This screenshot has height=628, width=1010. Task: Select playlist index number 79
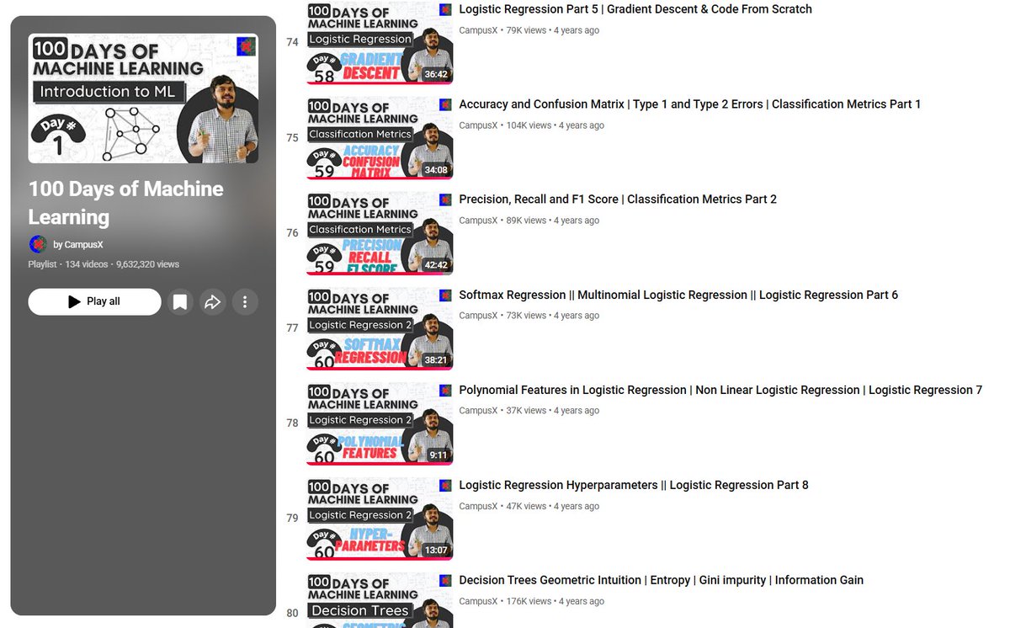(x=292, y=519)
